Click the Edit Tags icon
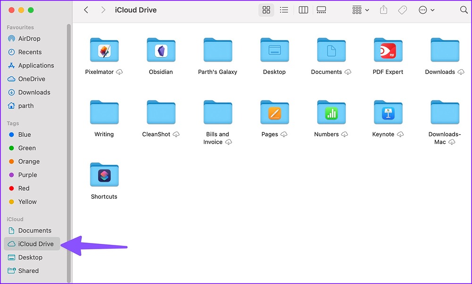This screenshot has width=472, height=284. pos(402,10)
